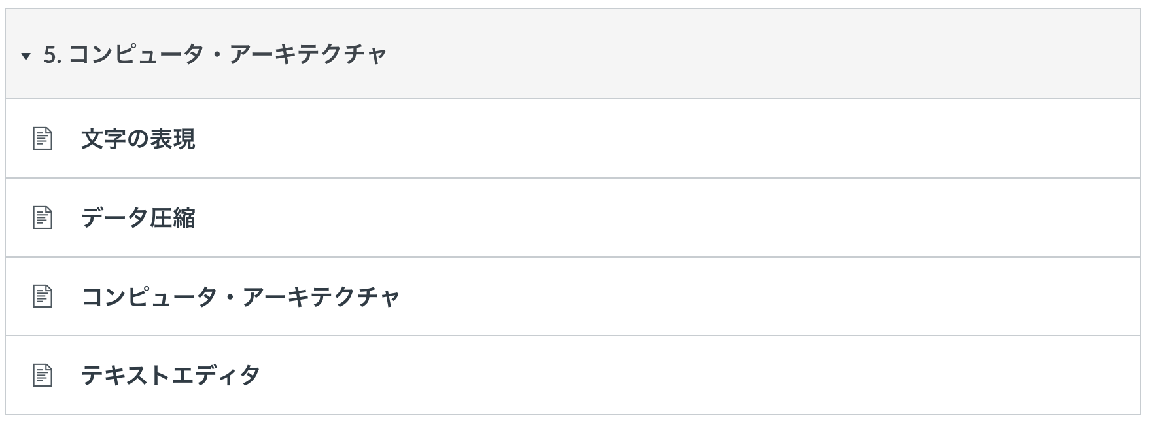Select the page icon for コンピュータ・アーキテクチャ item
Screen dimensions: 1150x424
[x=43, y=296]
